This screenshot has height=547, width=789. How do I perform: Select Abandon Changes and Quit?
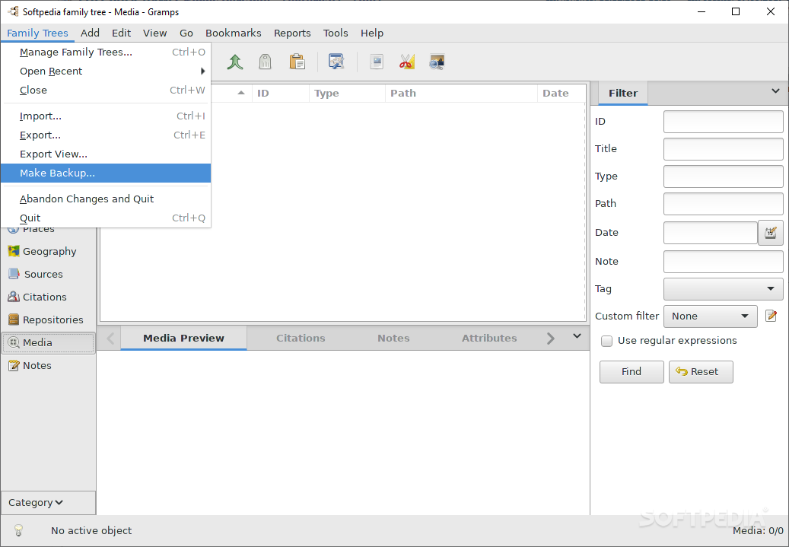106,199
